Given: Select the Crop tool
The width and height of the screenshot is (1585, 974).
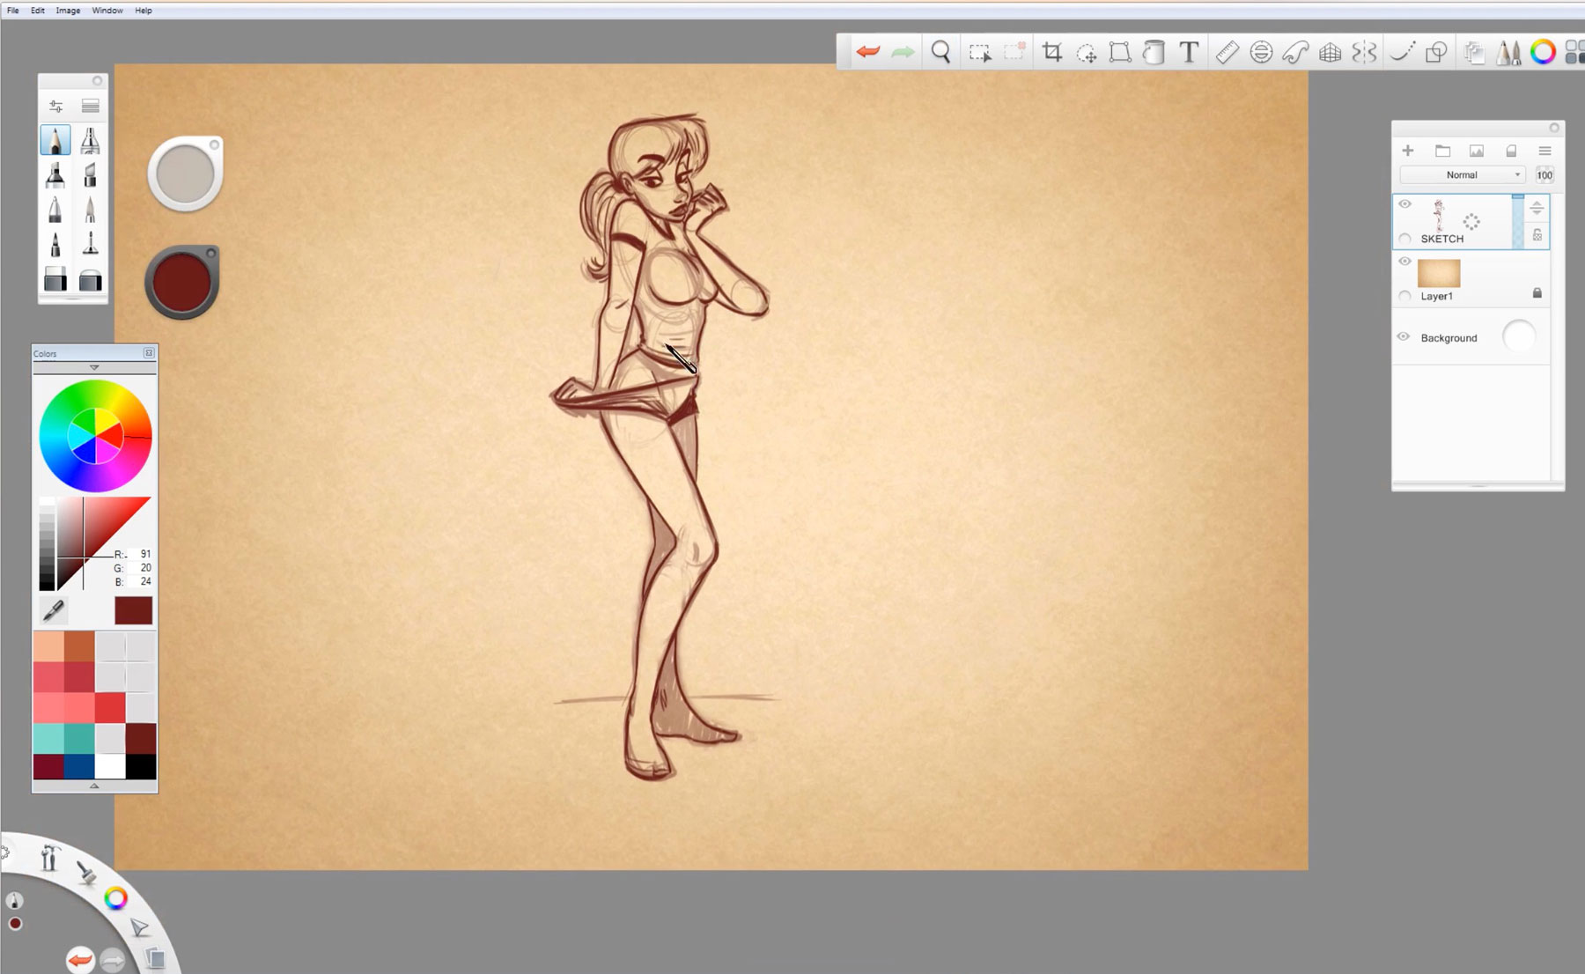Looking at the screenshot, I should pyautogui.click(x=1051, y=52).
